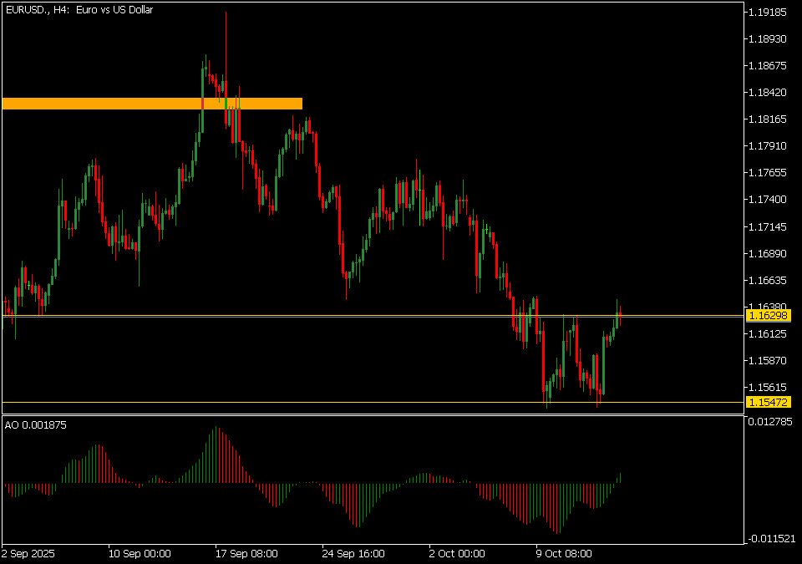This screenshot has height=564, width=802.
Task: Click the yellow 1.16298 price label
Action: pyautogui.click(x=769, y=316)
